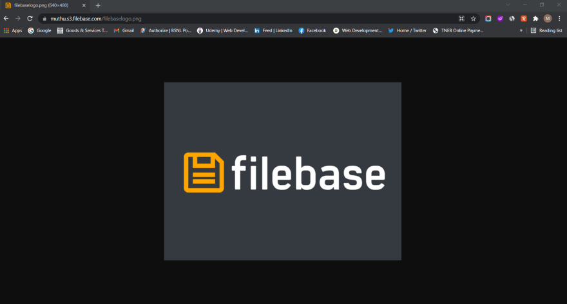Viewport: 567px width, 304px height.
Task: Close the filebaselogo.png tab
Action: pyautogui.click(x=84, y=5)
